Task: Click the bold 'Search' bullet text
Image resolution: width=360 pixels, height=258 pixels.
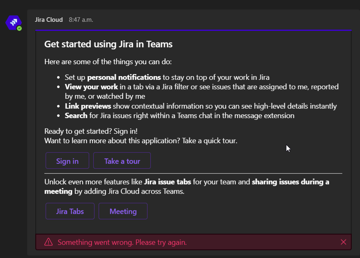Action: tap(76, 116)
